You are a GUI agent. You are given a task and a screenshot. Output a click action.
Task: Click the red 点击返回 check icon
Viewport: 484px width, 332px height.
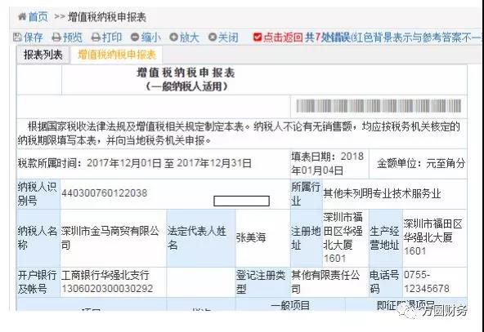[x=258, y=38]
